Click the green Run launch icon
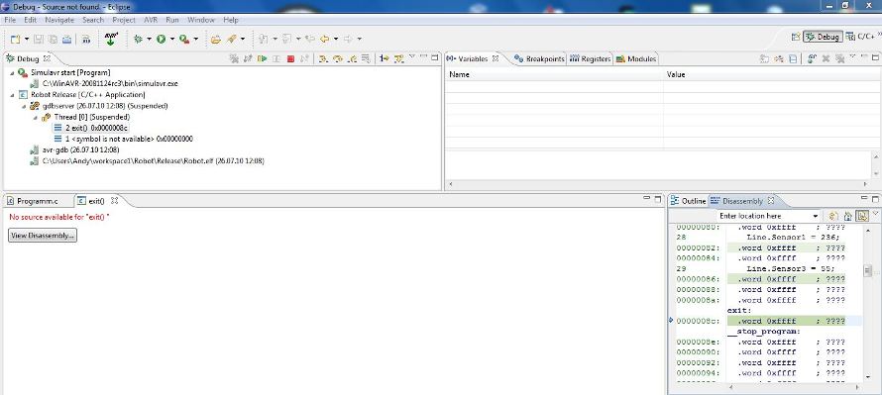This screenshot has height=395, width=882. pos(161,39)
